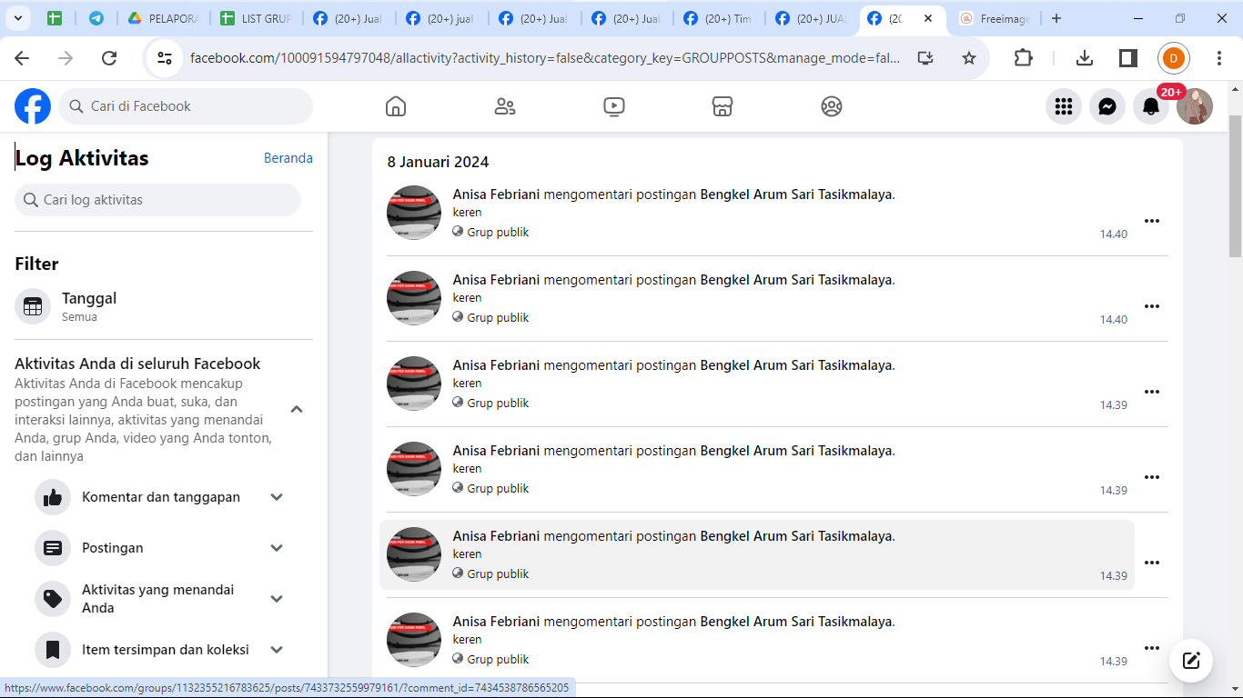
Task: Click the install app icon in the address bar
Action: click(x=925, y=58)
